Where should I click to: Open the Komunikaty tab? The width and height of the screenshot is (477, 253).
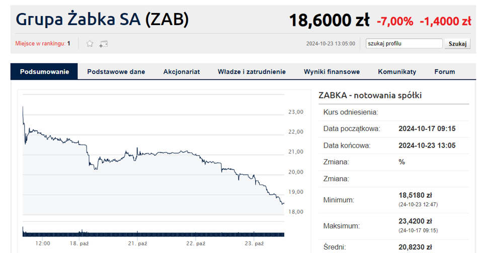(397, 72)
